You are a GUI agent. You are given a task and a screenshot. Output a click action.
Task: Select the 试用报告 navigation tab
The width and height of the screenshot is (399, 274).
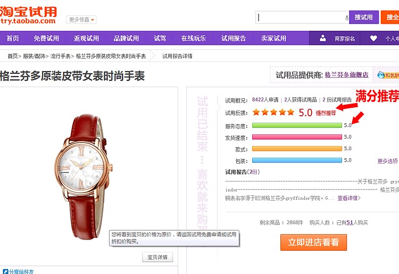[234, 38]
